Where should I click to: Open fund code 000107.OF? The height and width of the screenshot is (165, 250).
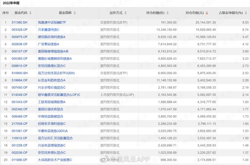point(19,51)
